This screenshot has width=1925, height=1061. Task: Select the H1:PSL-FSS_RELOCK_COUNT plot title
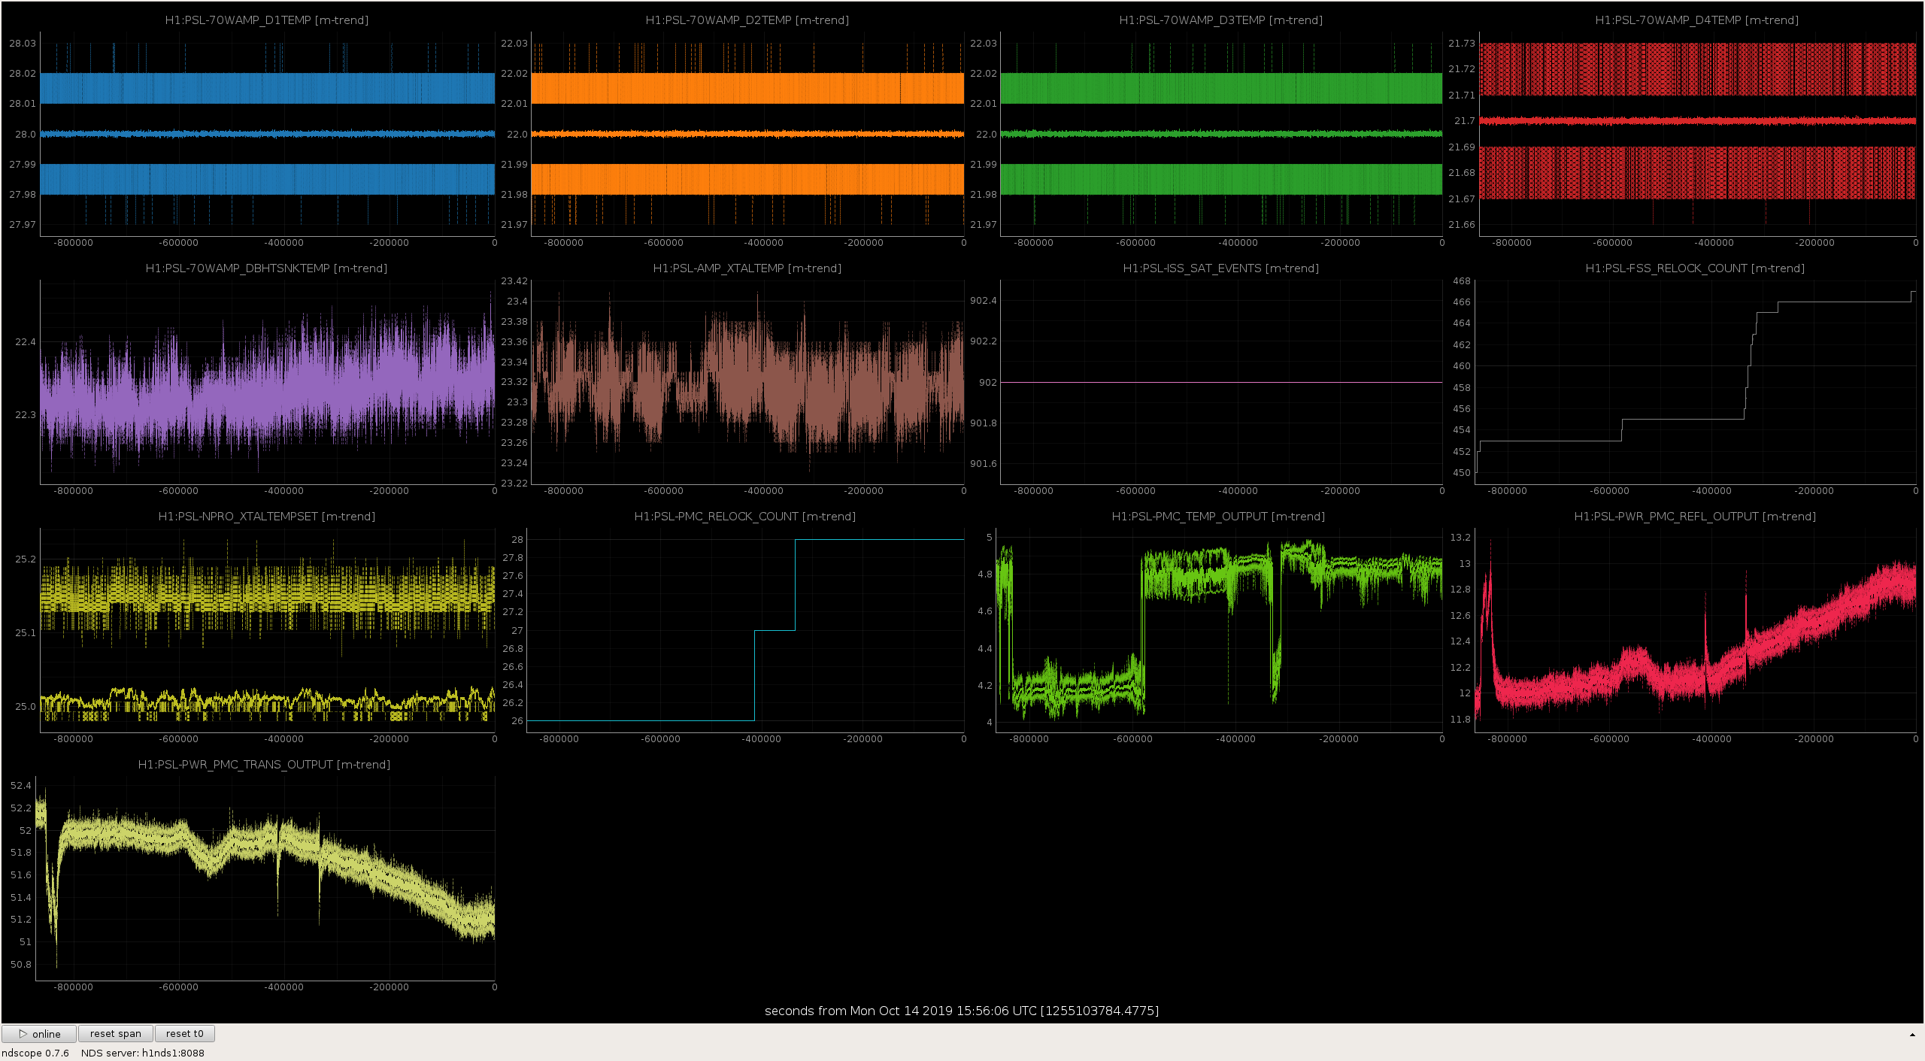tap(1695, 268)
